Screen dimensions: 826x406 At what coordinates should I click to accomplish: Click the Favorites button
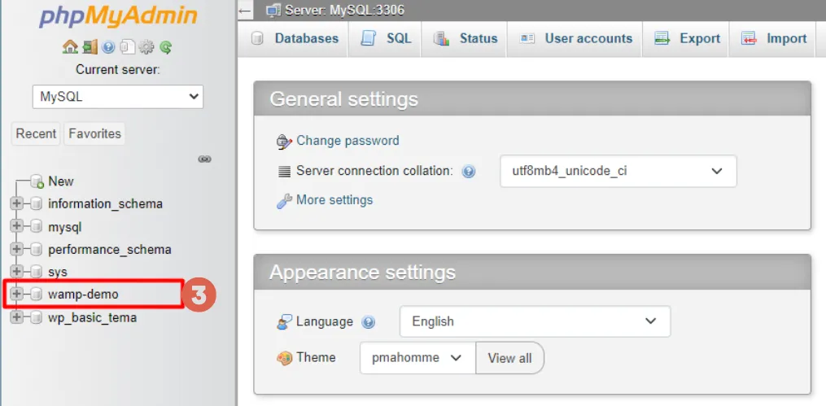tap(95, 133)
